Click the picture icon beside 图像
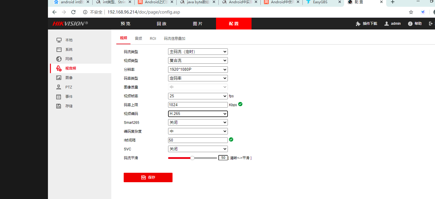Screen dimensions: 435x199 tap(59, 78)
